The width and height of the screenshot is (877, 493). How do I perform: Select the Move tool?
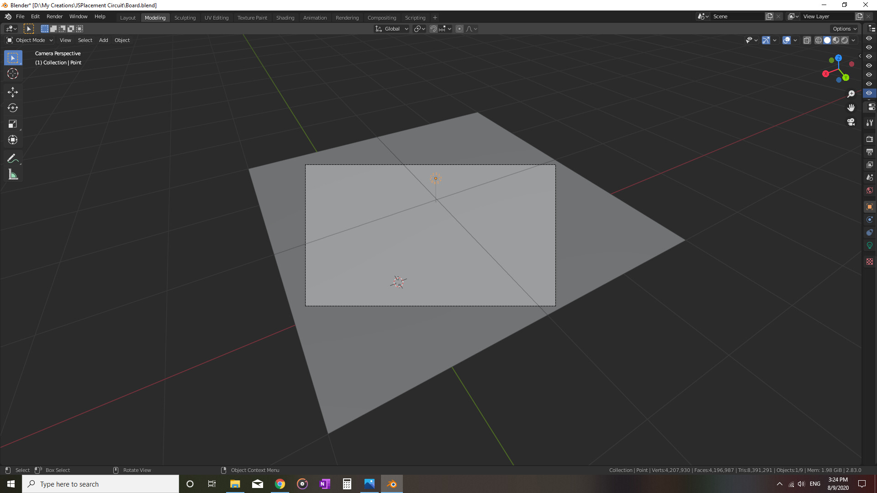tap(12, 92)
